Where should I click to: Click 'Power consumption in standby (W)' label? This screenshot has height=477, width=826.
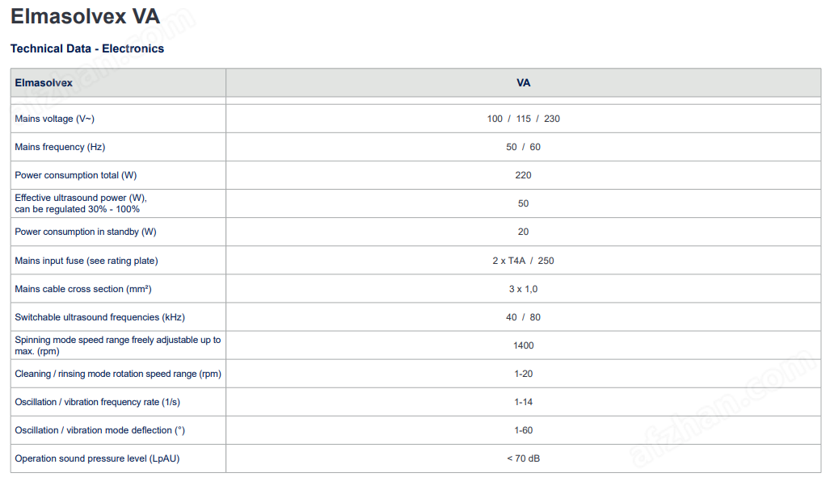coord(86,232)
